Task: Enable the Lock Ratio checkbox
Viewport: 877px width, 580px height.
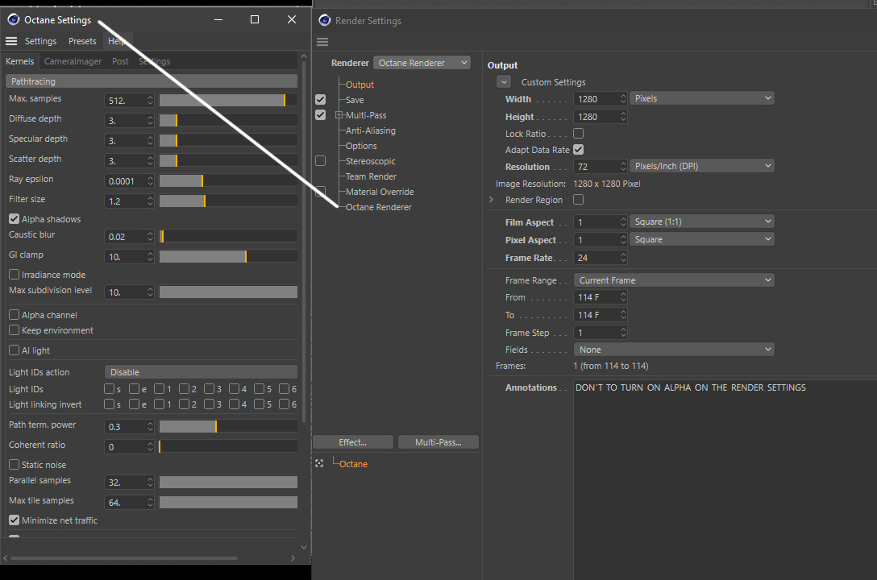Action: (x=578, y=134)
